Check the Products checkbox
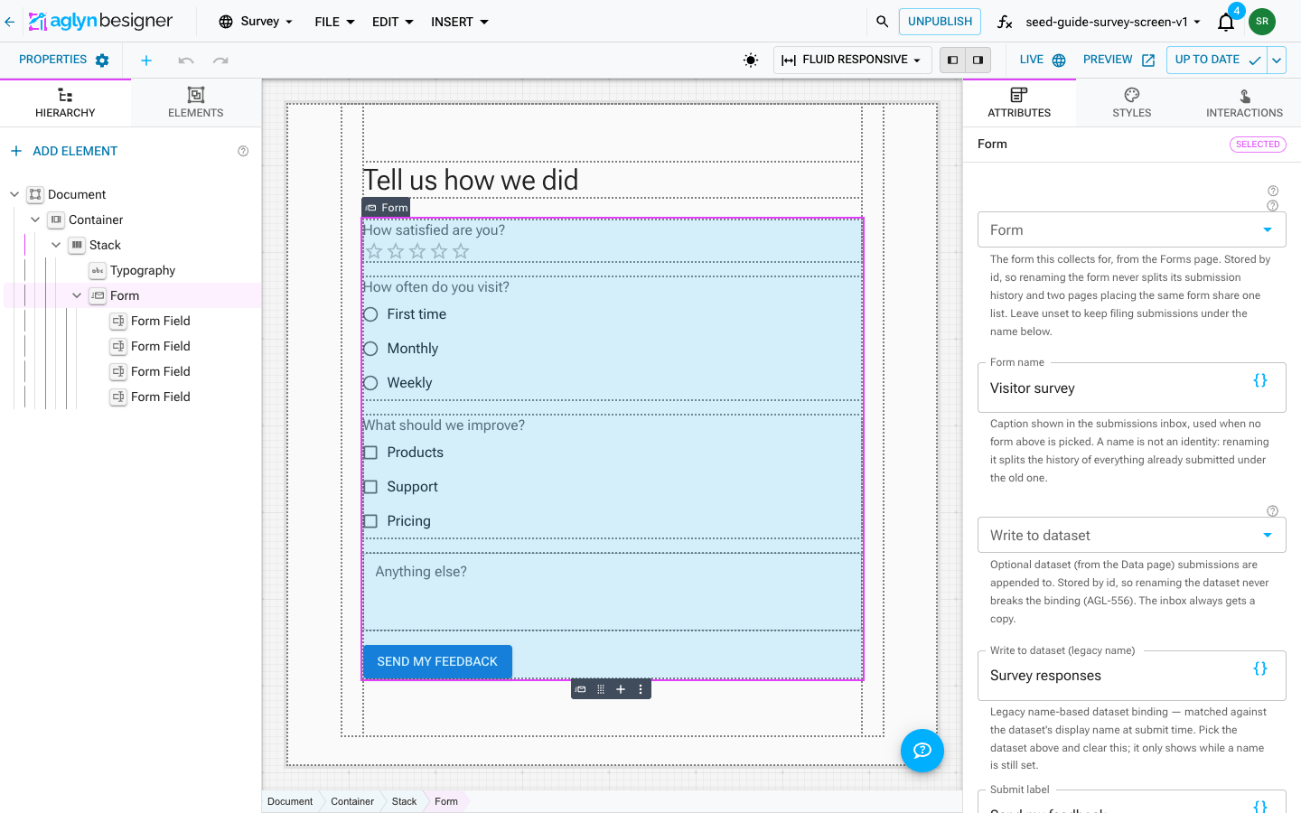 [370, 453]
